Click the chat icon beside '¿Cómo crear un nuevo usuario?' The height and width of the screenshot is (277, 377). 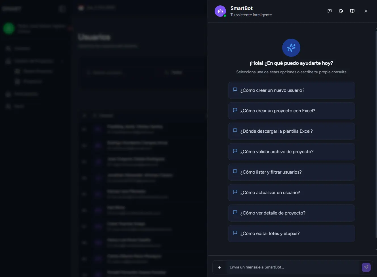click(x=235, y=90)
